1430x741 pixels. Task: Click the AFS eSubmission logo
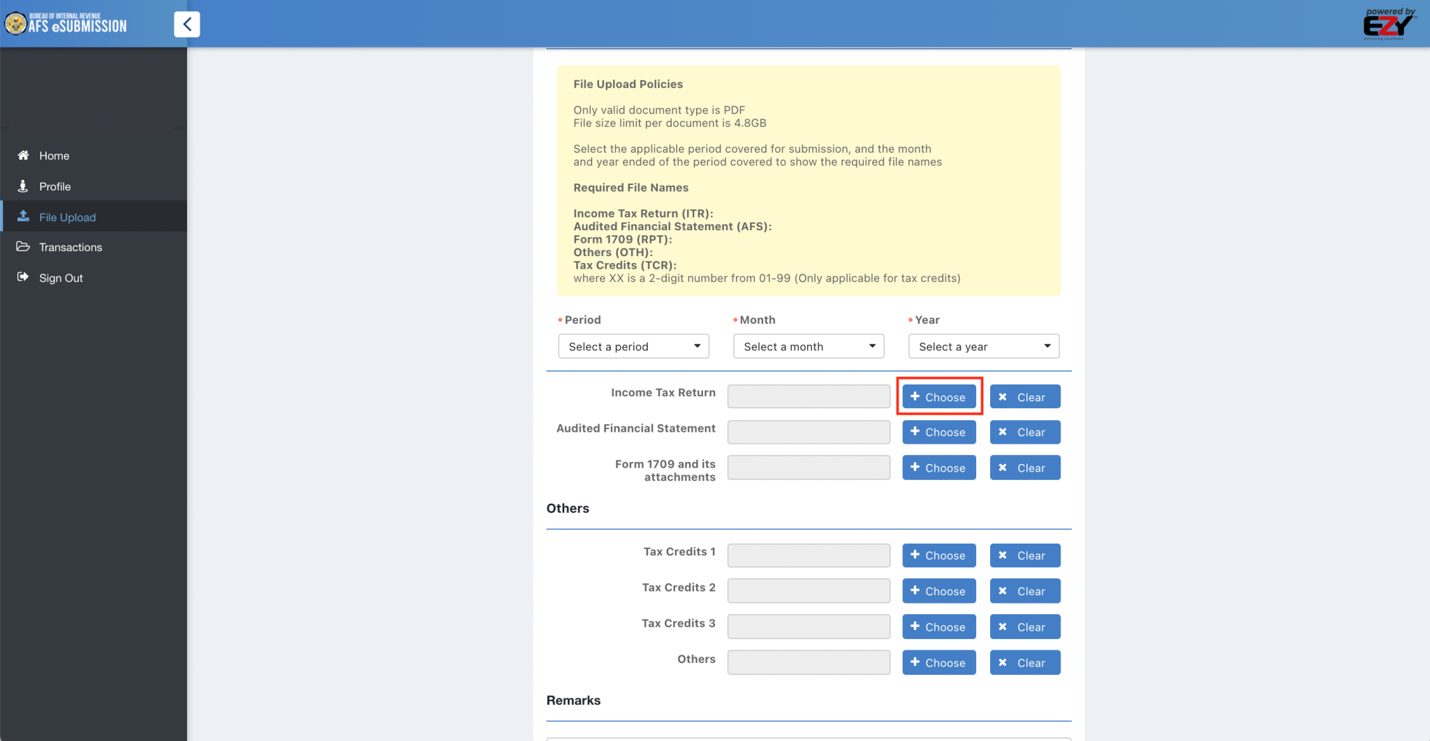pyautogui.click(x=66, y=23)
